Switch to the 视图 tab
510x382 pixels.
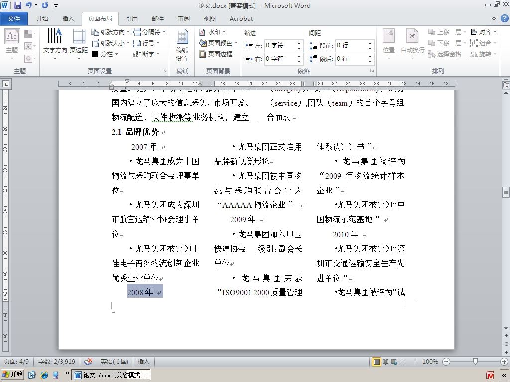[210, 19]
